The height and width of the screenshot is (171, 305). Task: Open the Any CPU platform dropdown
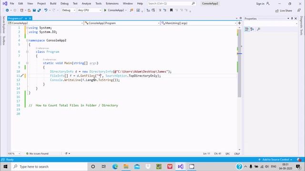pos(89,10)
